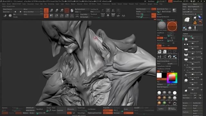The width and height of the screenshot is (206, 116).
Task: Choose the SkinShade material sphere
Action: (x=159, y=93)
